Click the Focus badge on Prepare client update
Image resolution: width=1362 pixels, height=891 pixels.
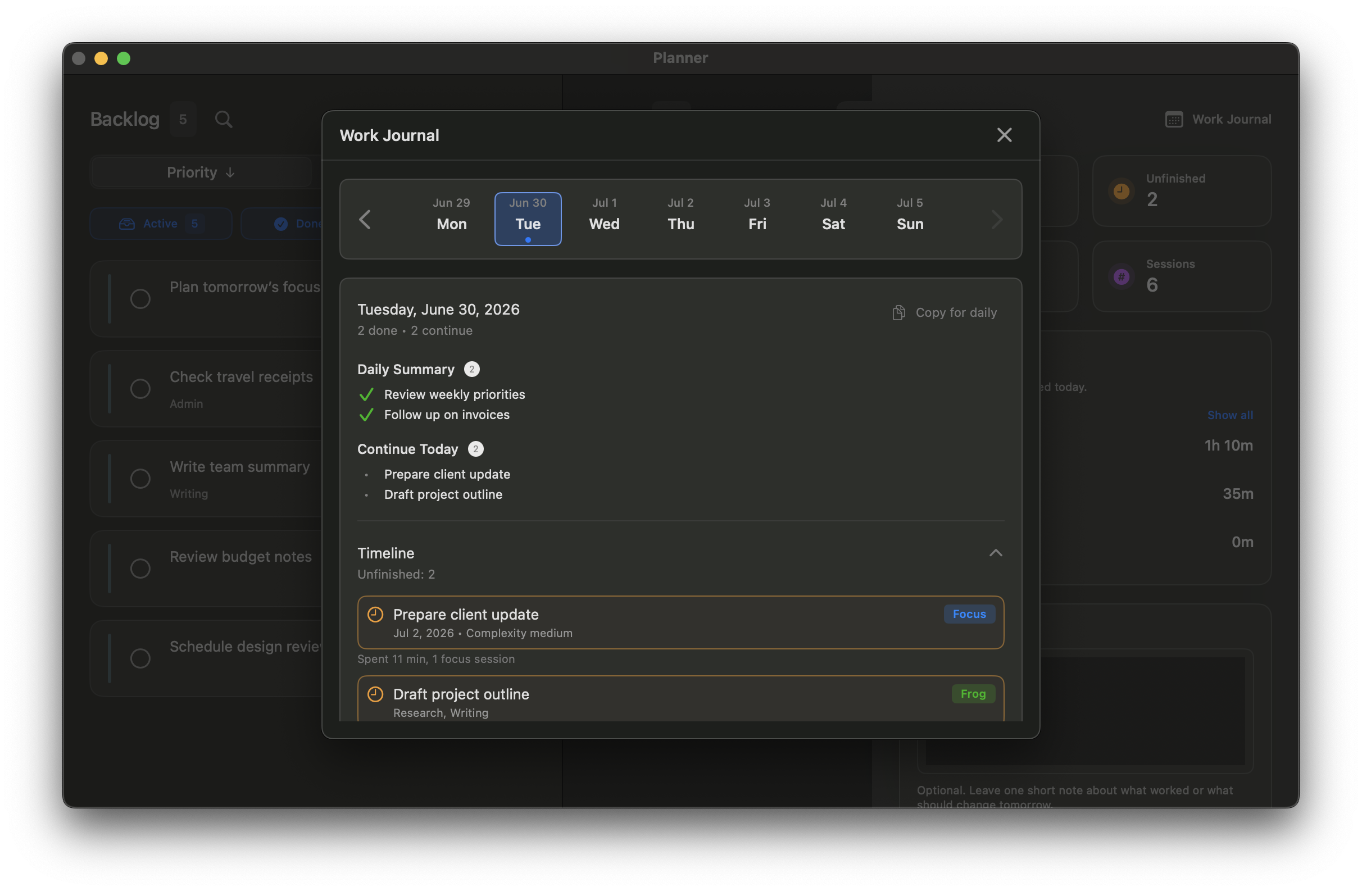point(969,614)
